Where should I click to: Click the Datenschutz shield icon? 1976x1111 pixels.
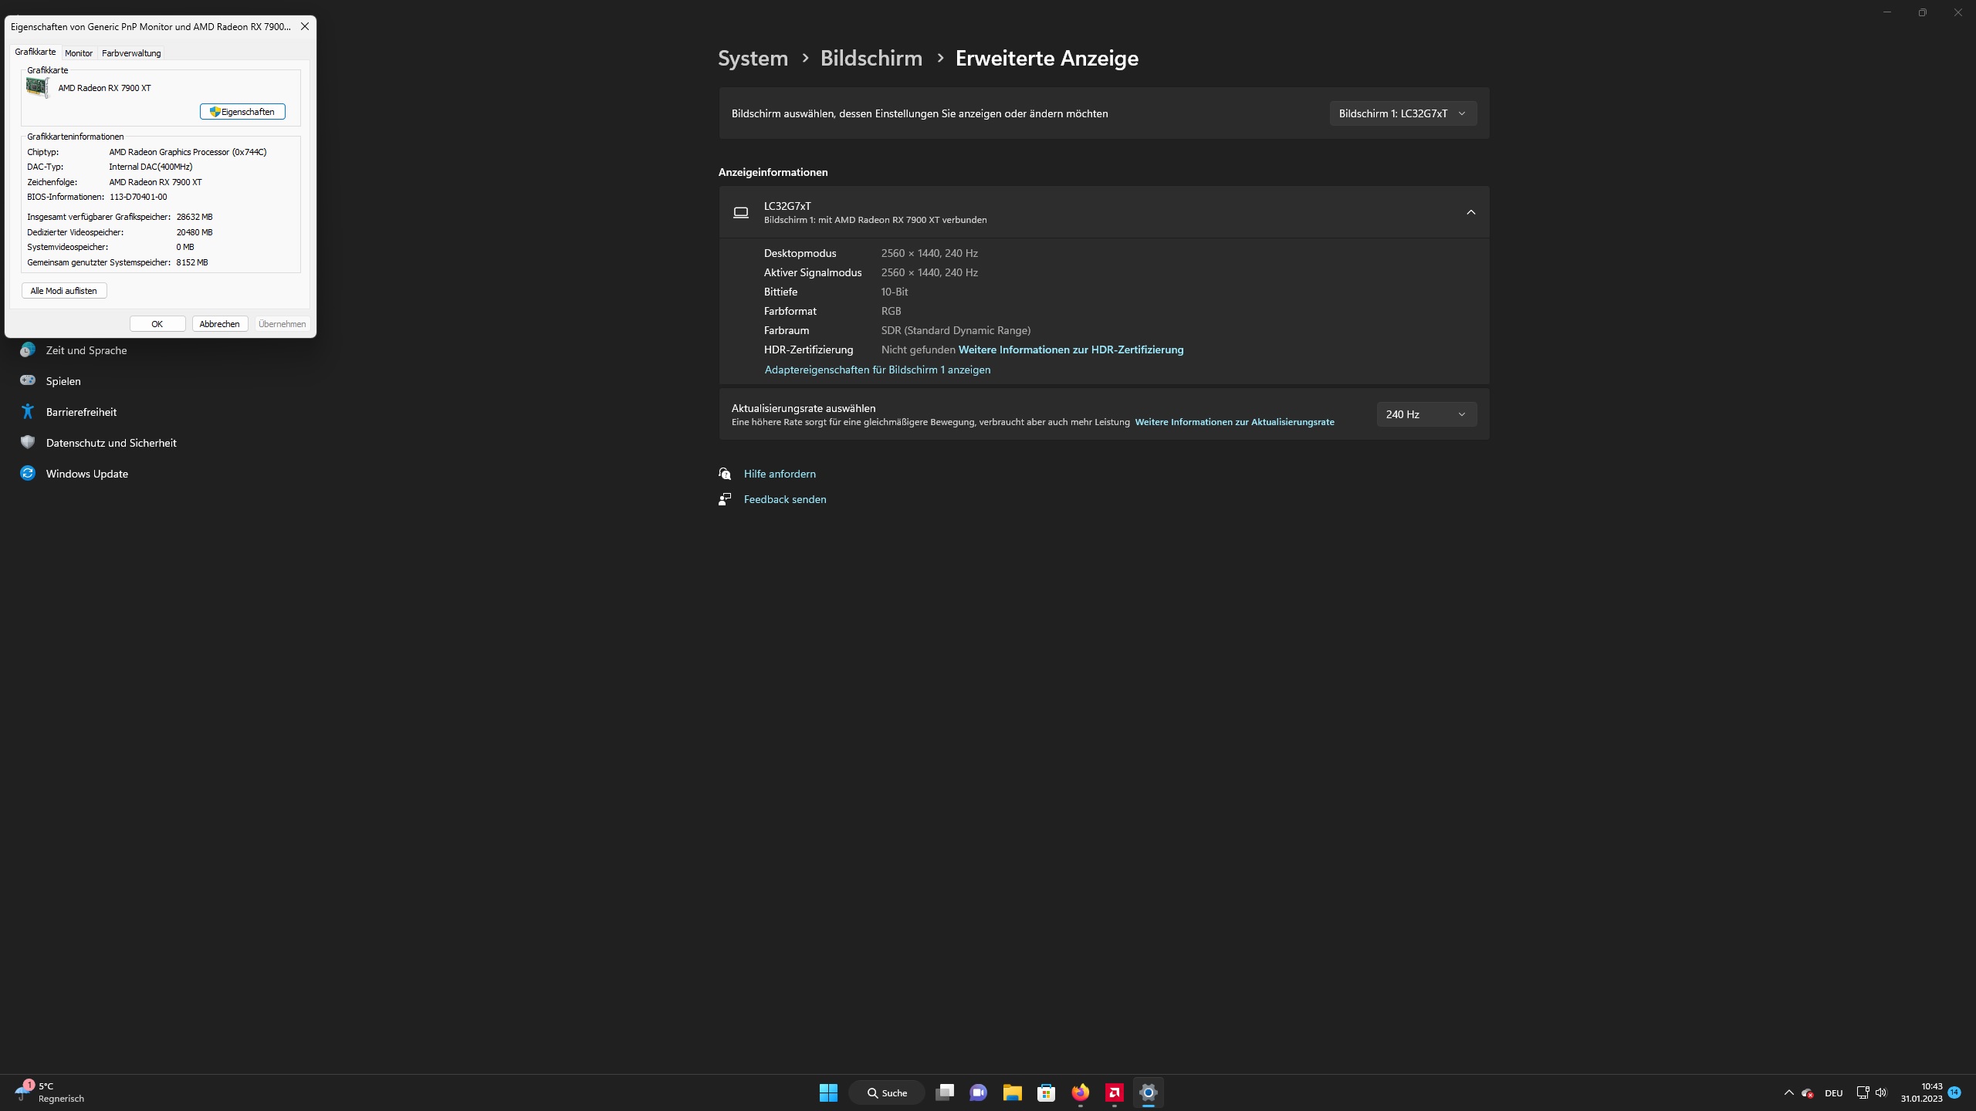pyautogui.click(x=28, y=442)
